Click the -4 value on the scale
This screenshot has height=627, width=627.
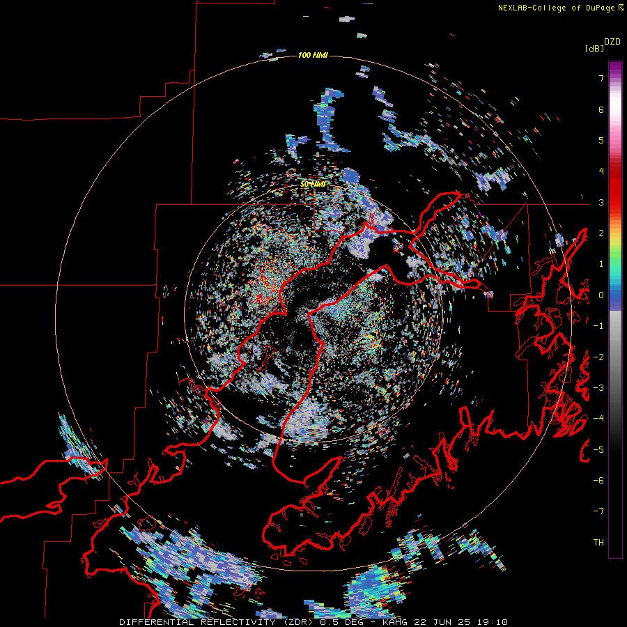[598, 419]
